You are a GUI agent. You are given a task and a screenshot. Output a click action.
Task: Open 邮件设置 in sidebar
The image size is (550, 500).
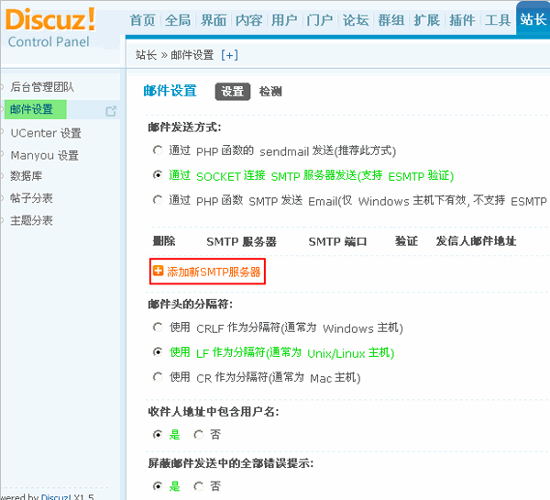[x=31, y=109]
